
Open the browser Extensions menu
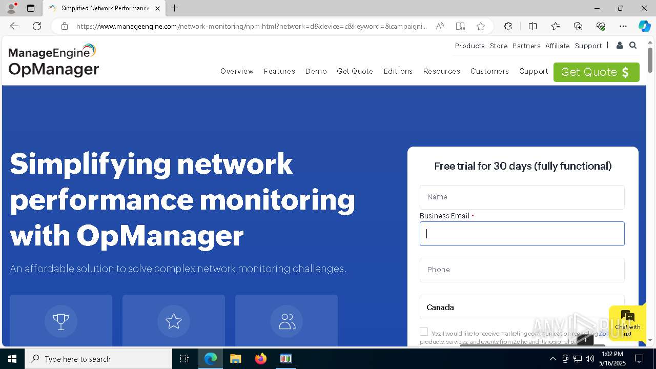(508, 26)
